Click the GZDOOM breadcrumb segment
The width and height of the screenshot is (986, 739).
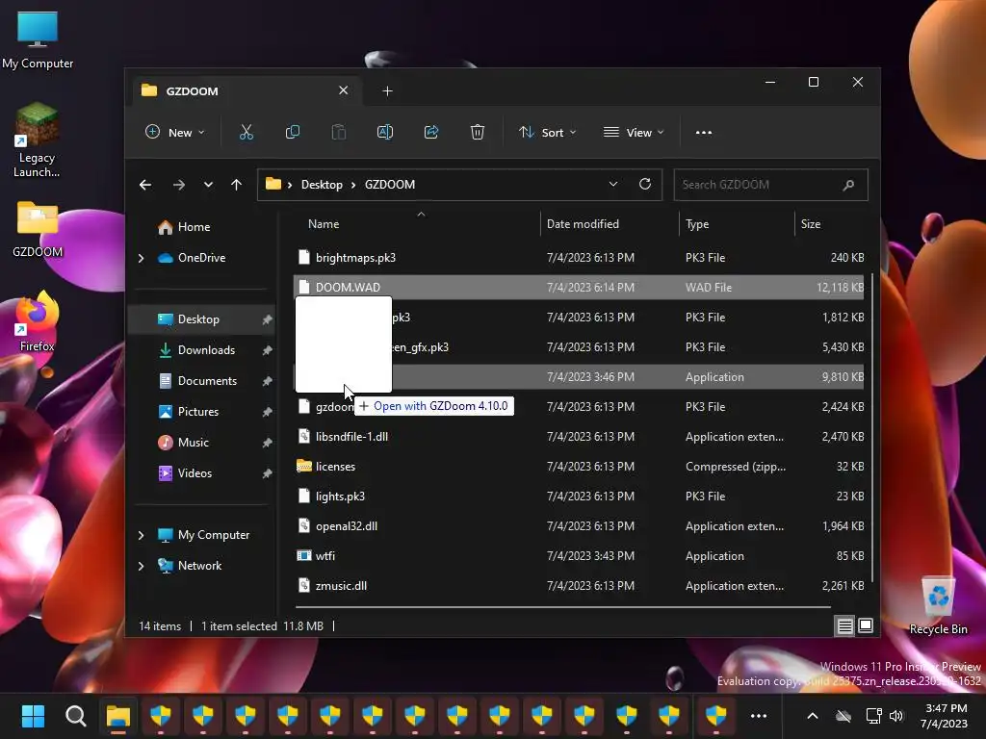point(390,185)
